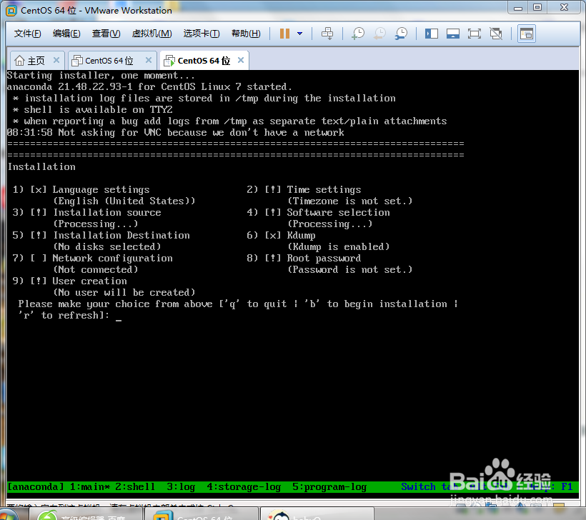Click '3:log' in the anaconda status bar
Screen dimensions: 586x520
[181, 486]
